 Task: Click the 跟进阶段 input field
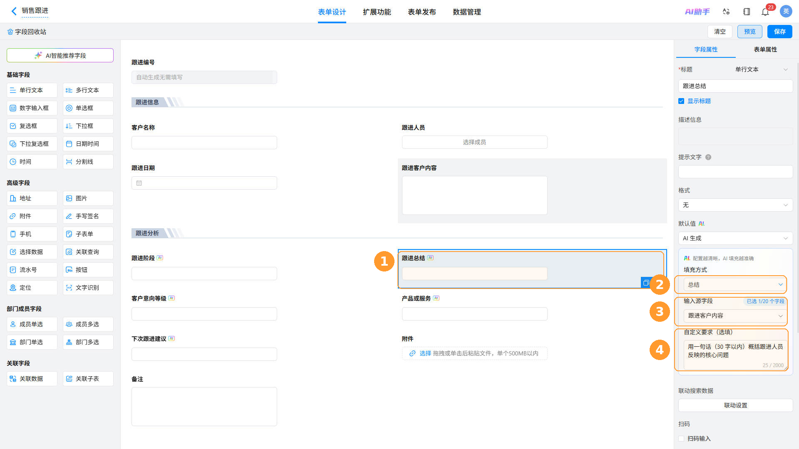(x=204, y=274)
